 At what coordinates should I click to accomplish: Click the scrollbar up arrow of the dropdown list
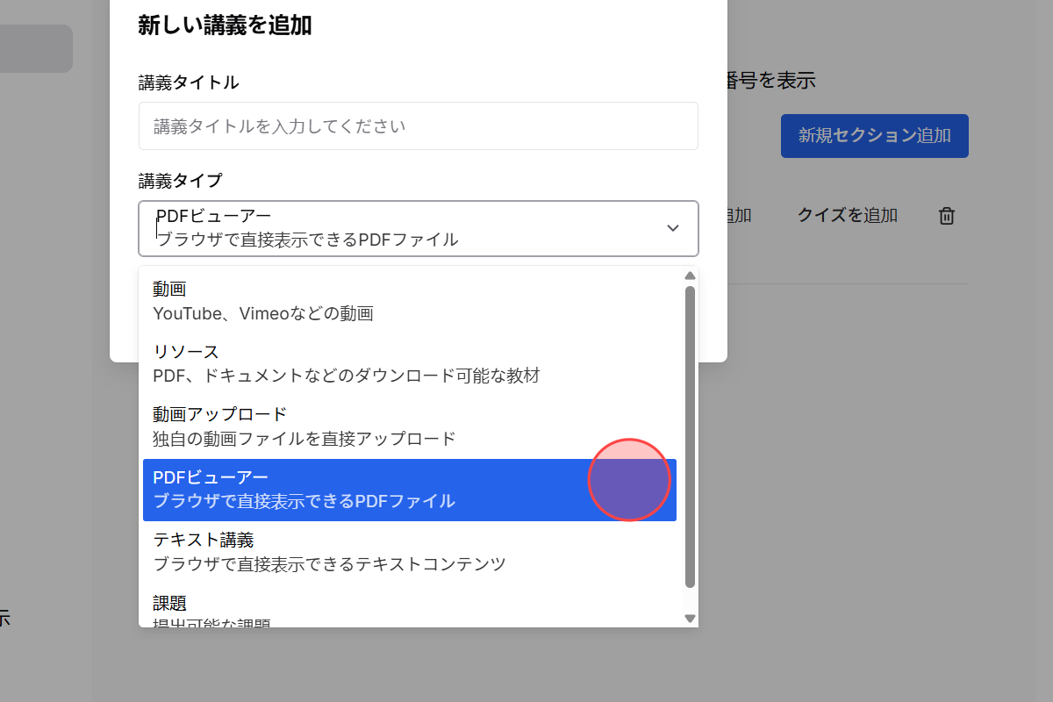point(690,275)
